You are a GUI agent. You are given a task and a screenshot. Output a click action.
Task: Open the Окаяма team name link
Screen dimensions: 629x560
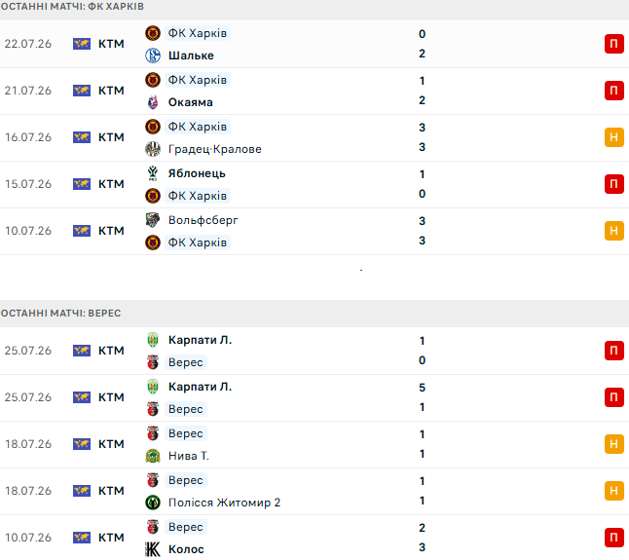pos(191,102)
